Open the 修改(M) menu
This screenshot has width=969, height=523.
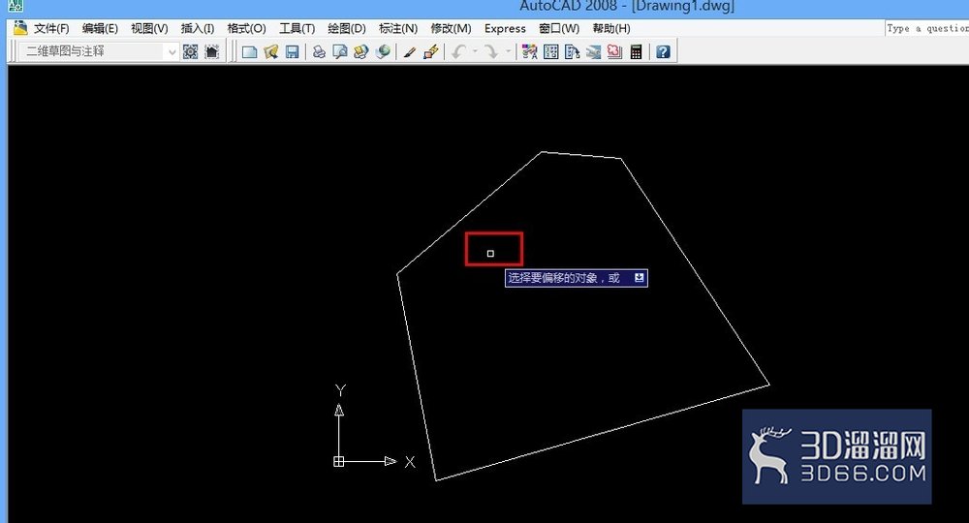tap(451, 28)
